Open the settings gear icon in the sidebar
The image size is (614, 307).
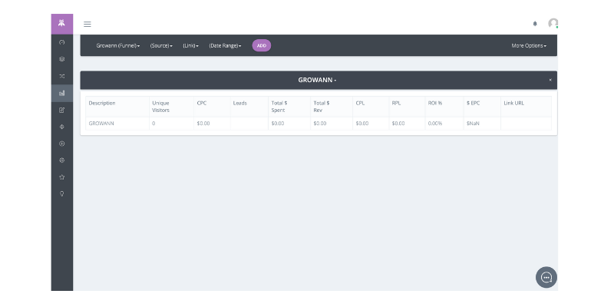point(62,160)
